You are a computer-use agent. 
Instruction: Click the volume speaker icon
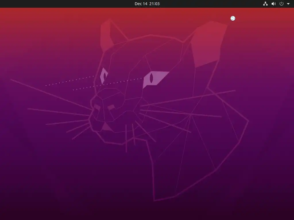pos(274,4)
